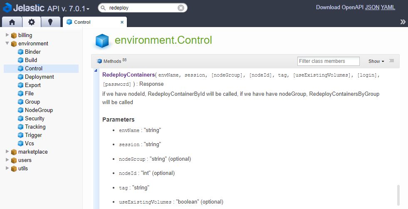The width and height of the screenshot is (408, 209).
Task: Open the Security class
Action: [x=35, y=119]
